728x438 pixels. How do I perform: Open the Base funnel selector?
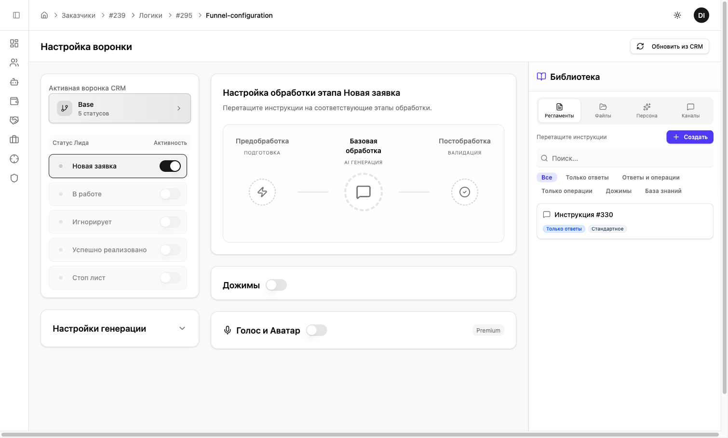pos(120,108)
